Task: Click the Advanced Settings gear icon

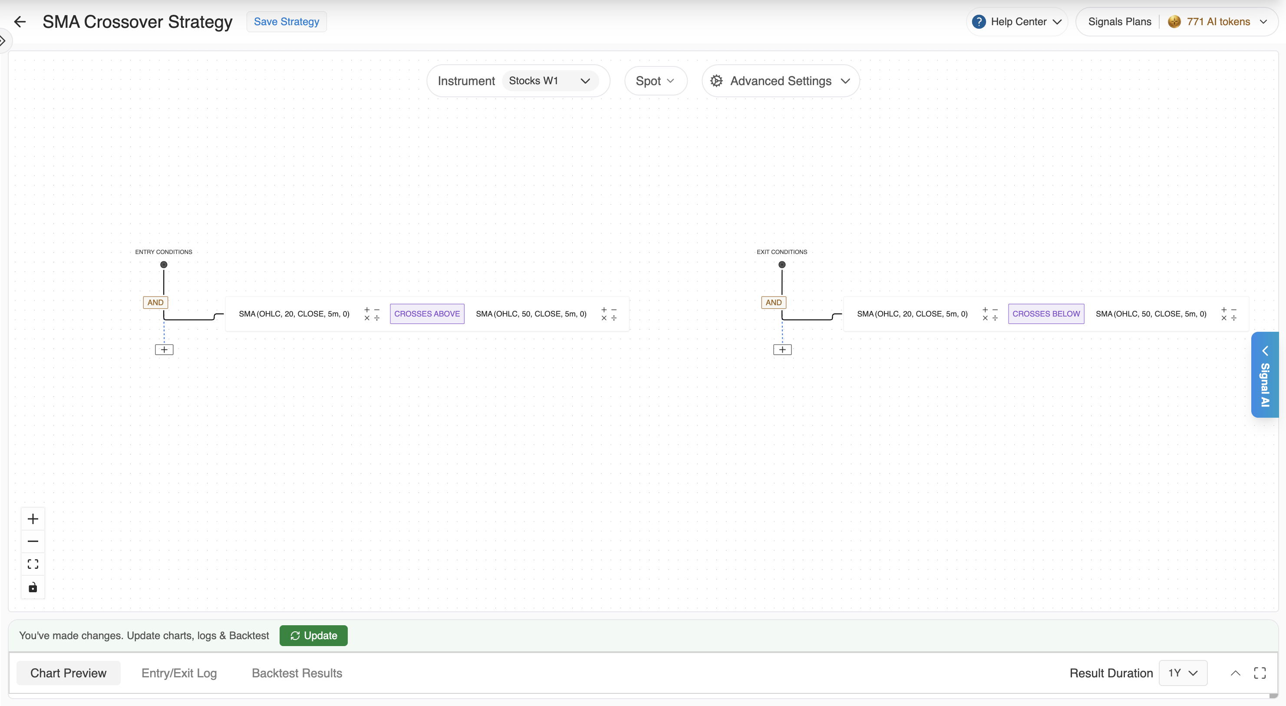Action: pyautogui.click(x=716, y=81)
